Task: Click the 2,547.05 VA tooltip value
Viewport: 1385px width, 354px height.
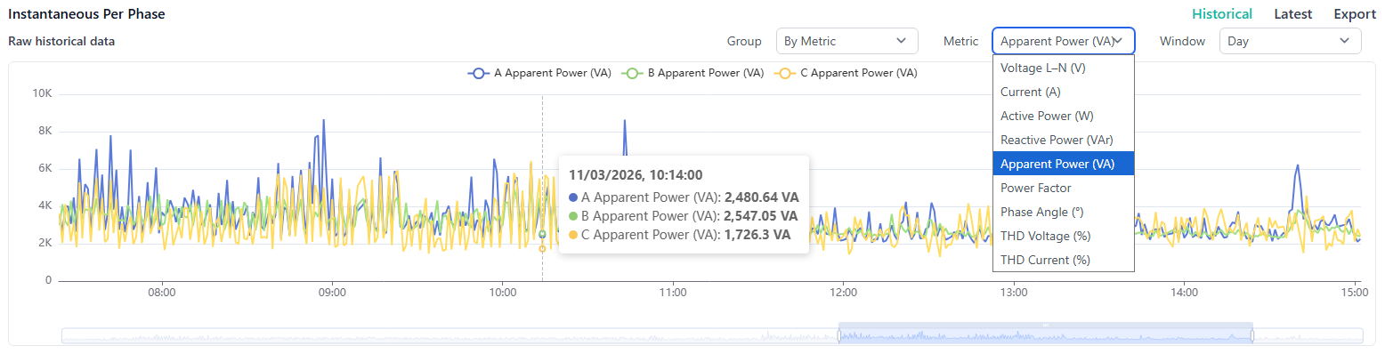Action: (761, 216)
